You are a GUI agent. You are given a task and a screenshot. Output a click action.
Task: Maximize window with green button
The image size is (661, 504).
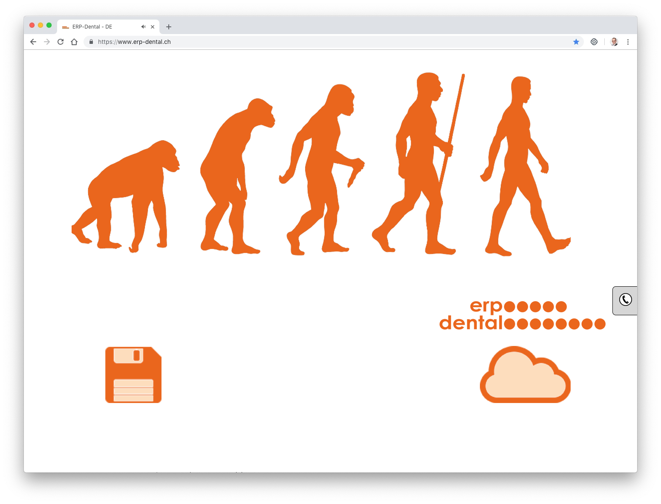pos(49,25)
